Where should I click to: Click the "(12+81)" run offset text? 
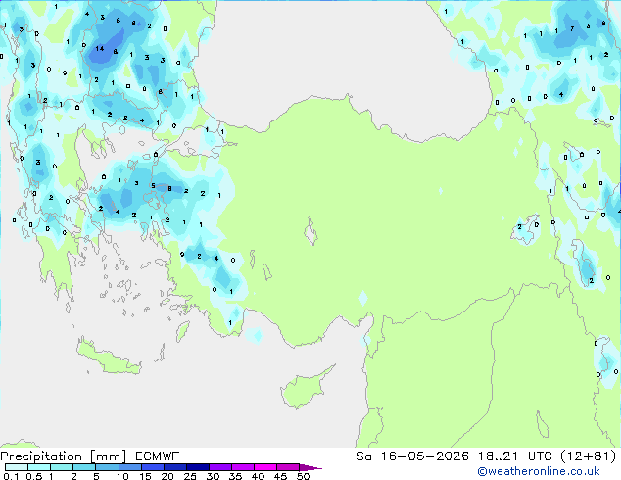589,456
